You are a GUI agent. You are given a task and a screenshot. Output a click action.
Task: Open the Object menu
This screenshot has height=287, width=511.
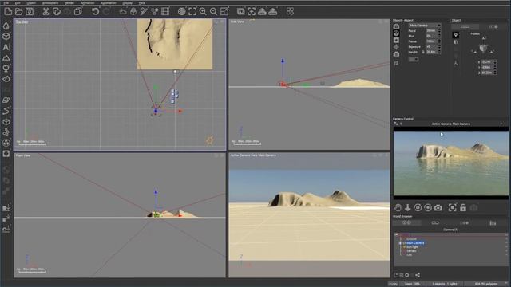(31, 3)
